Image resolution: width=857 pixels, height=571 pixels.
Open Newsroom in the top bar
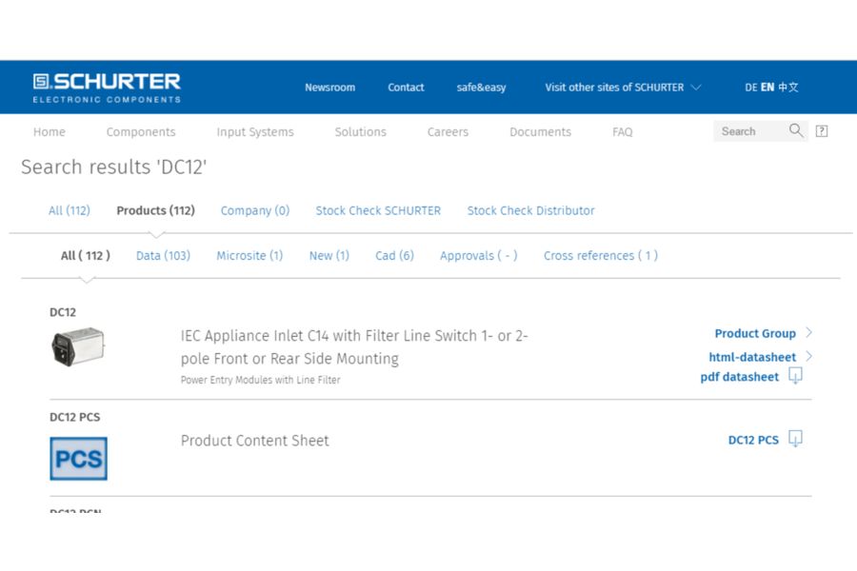point(329,88)
